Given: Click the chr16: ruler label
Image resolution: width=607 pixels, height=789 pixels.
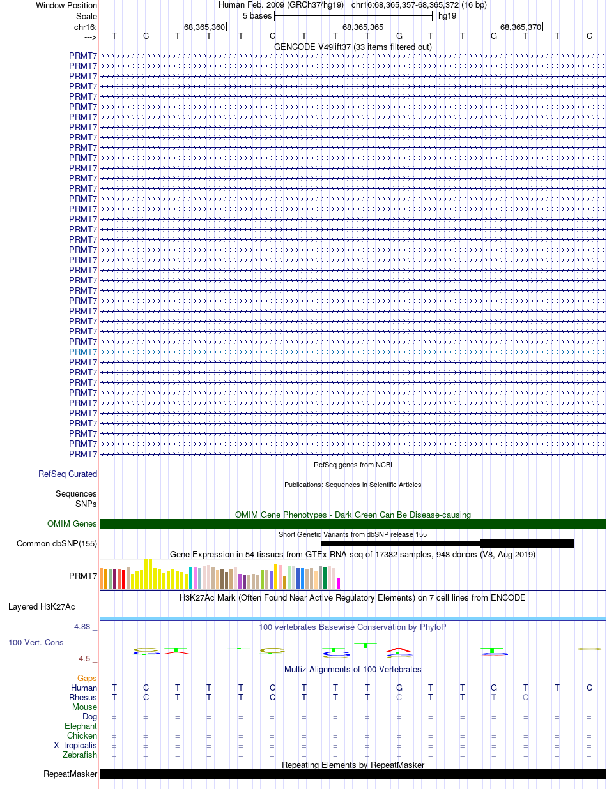Looking at the screenshot, I should click(86, 27).
